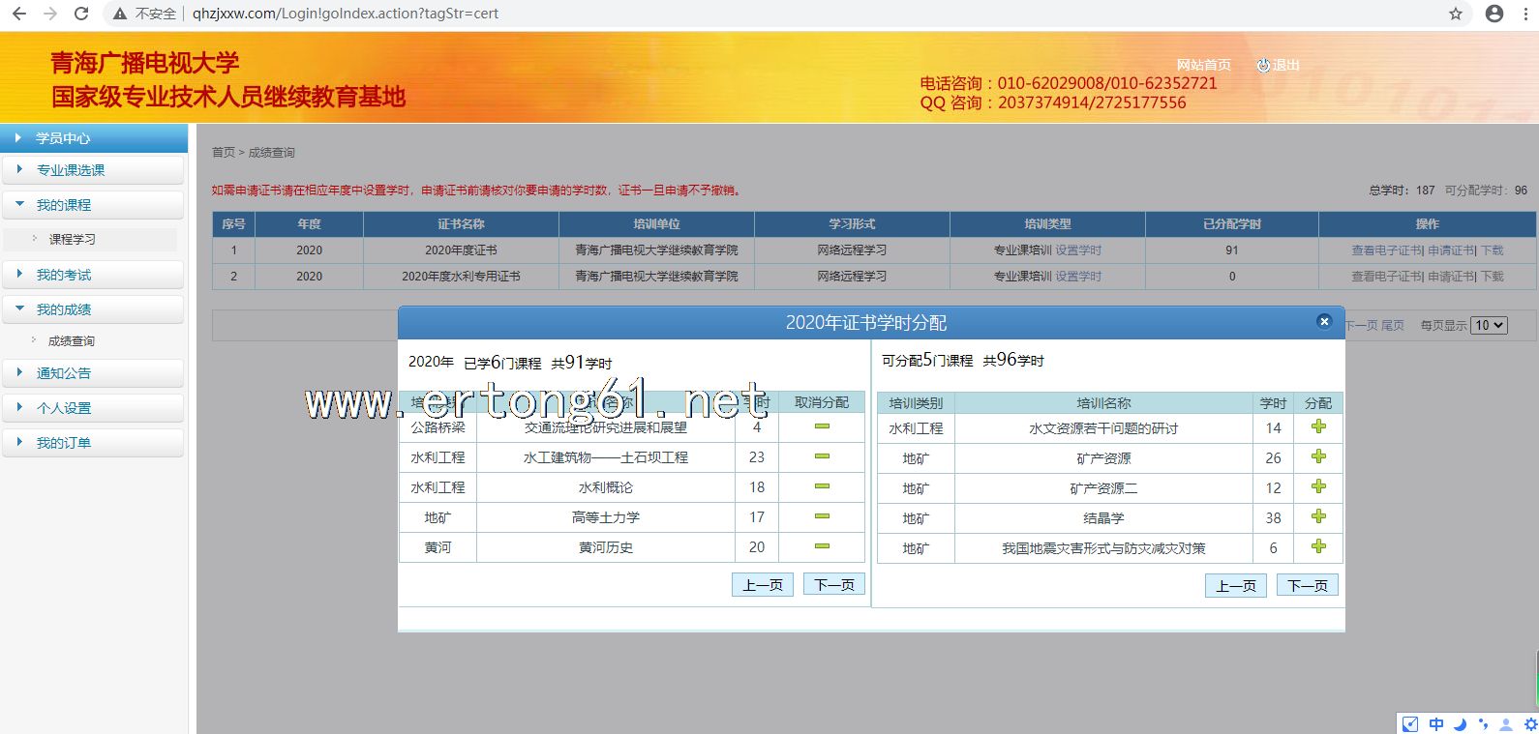
Task: Add 结晶学 course using its plus icon
Action: click(x=1318, y=517)
